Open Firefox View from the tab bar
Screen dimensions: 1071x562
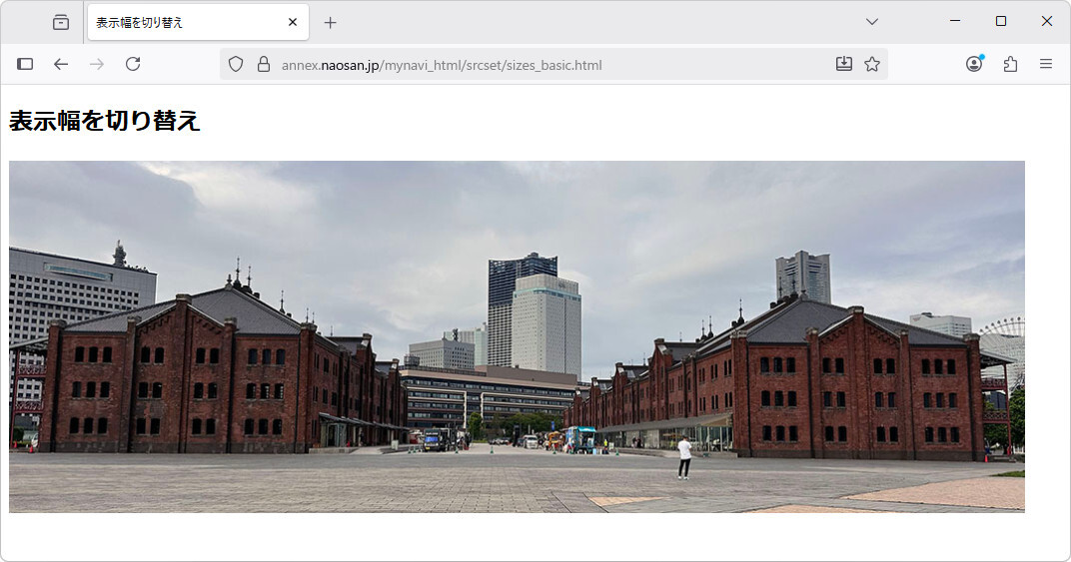click(x=61, y=22)
